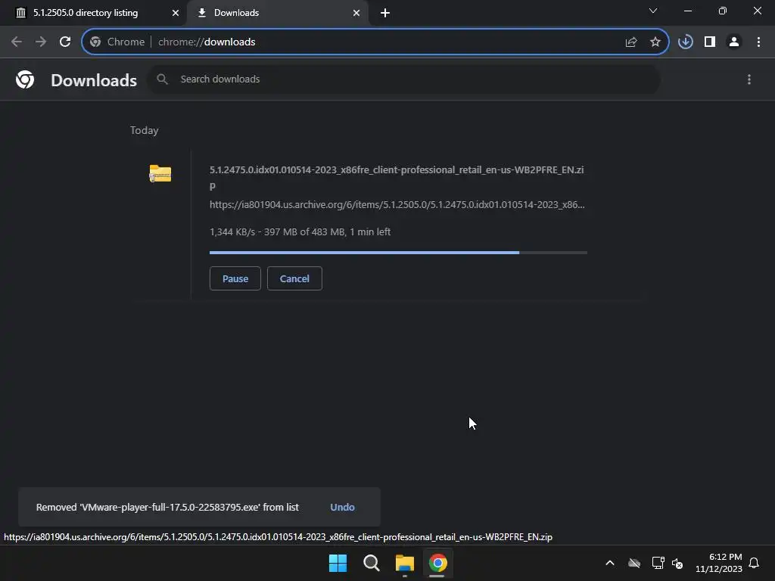
Task: Click the browser forward arrow
Action: tap(41, 42)
